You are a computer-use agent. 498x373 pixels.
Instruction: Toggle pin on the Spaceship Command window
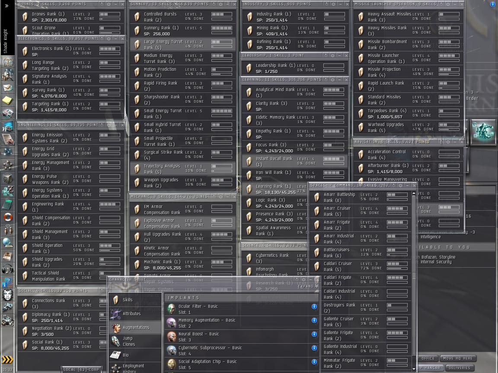[x=400, y=185]
